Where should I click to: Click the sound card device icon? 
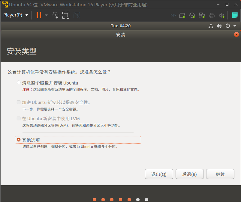pos(222,15)
